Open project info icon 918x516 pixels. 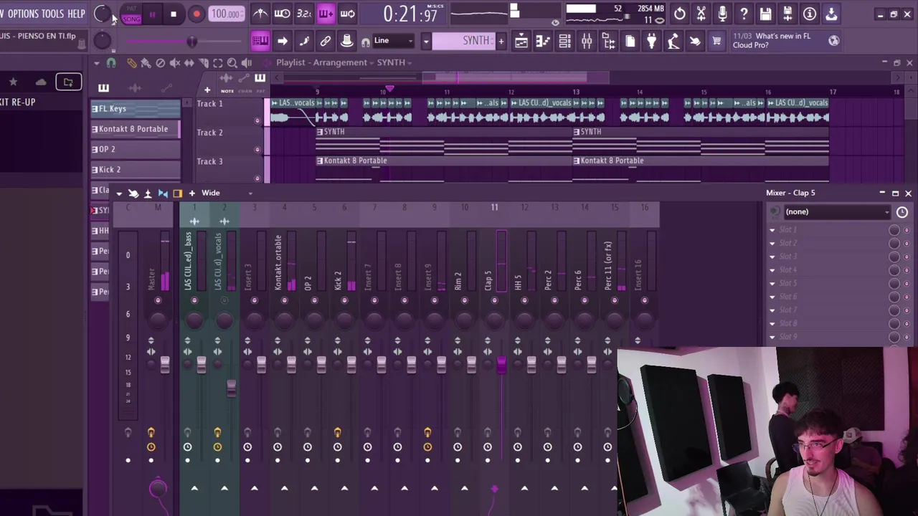click(x=809, y=14)
